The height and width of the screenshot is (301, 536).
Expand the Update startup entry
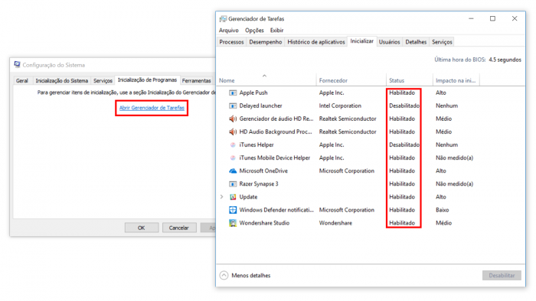[221, 197]
